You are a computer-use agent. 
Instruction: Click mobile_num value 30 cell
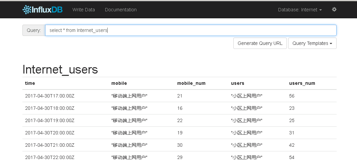pos(180,145)
